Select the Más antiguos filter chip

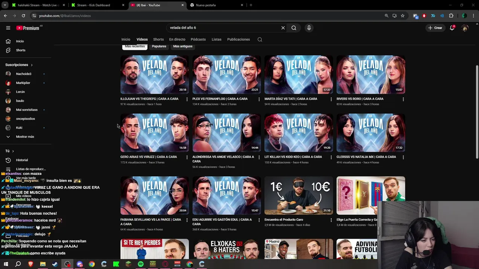point(183,46)
